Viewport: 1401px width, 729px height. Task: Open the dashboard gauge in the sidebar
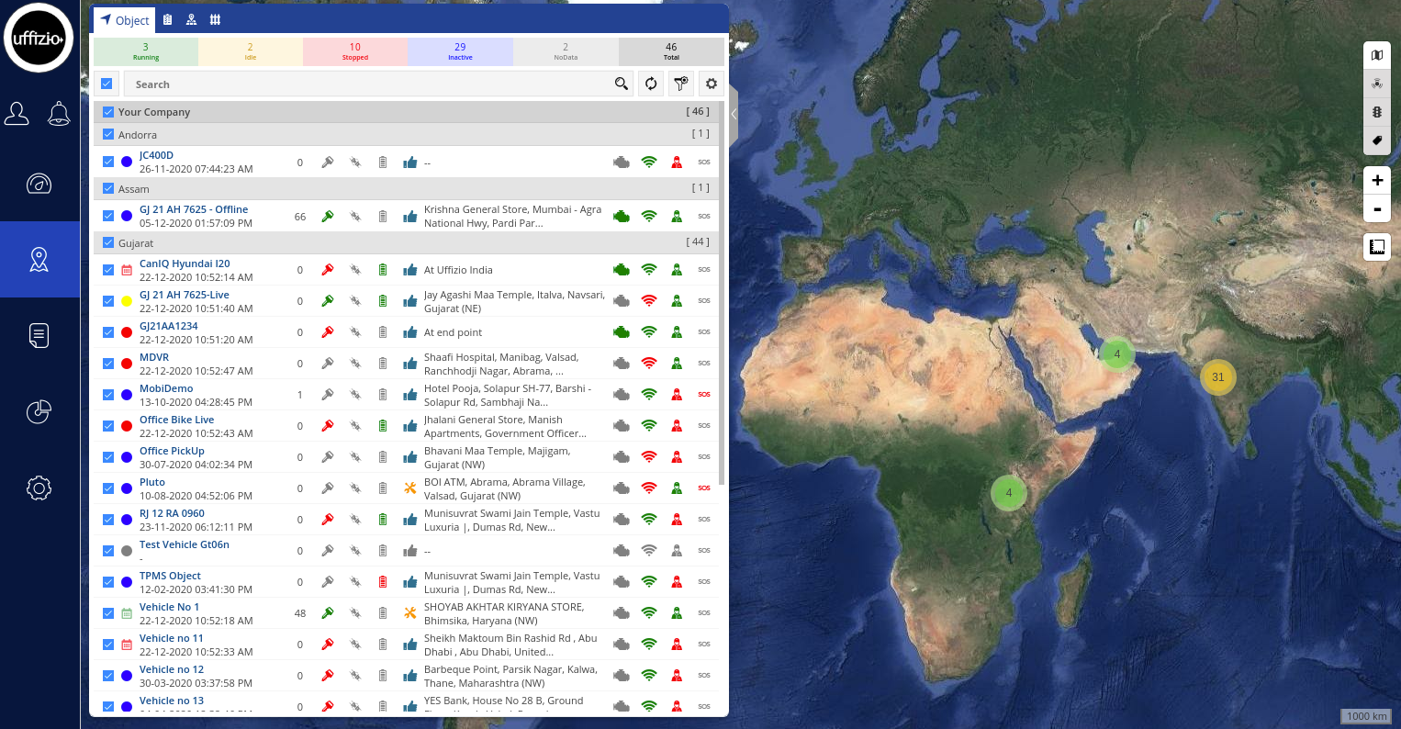[x=39, y=184]
